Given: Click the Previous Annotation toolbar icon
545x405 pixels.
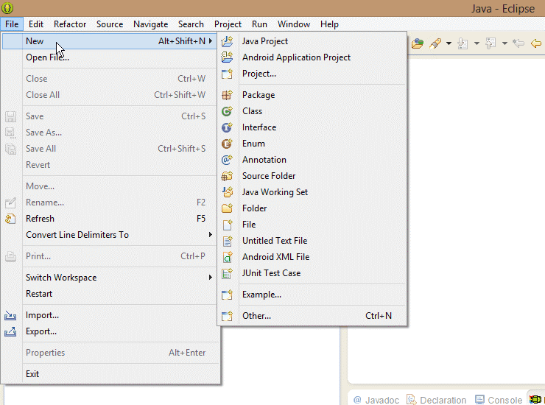Looking at the screenshot, I should click(x=490, y=43).
